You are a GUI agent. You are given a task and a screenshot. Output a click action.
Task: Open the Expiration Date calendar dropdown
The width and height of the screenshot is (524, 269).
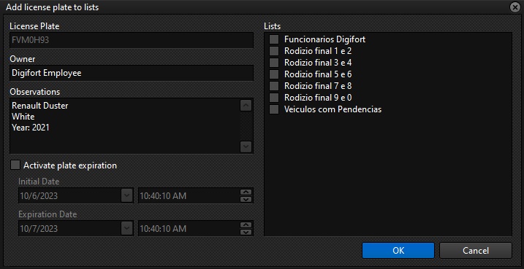(126, 229)
